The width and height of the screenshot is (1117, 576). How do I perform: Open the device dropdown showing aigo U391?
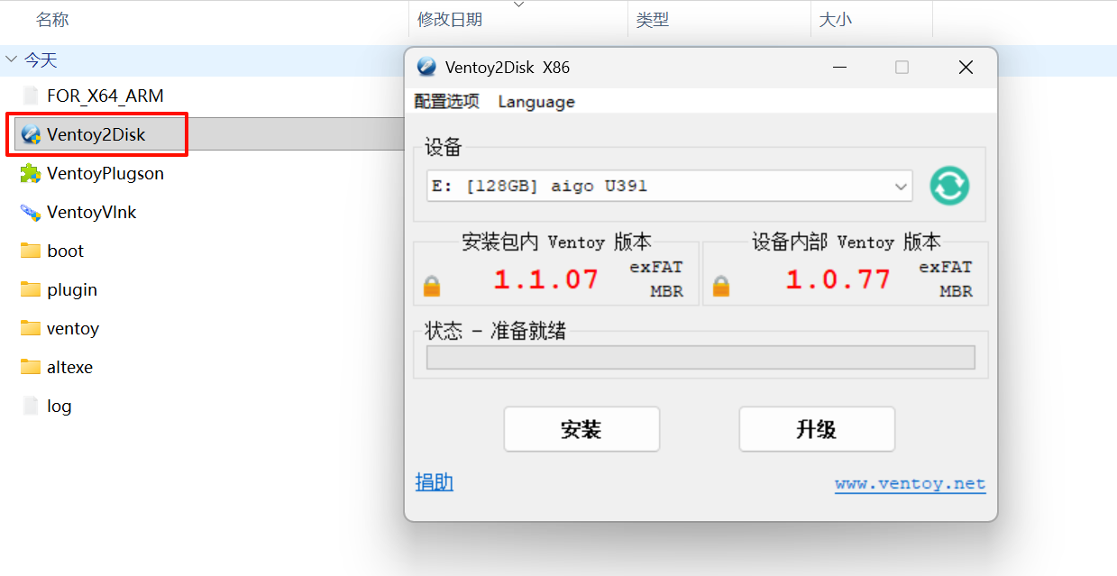point(669,187)
